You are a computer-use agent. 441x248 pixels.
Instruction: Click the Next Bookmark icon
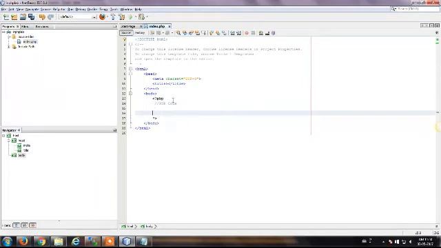tap(218, 33)
